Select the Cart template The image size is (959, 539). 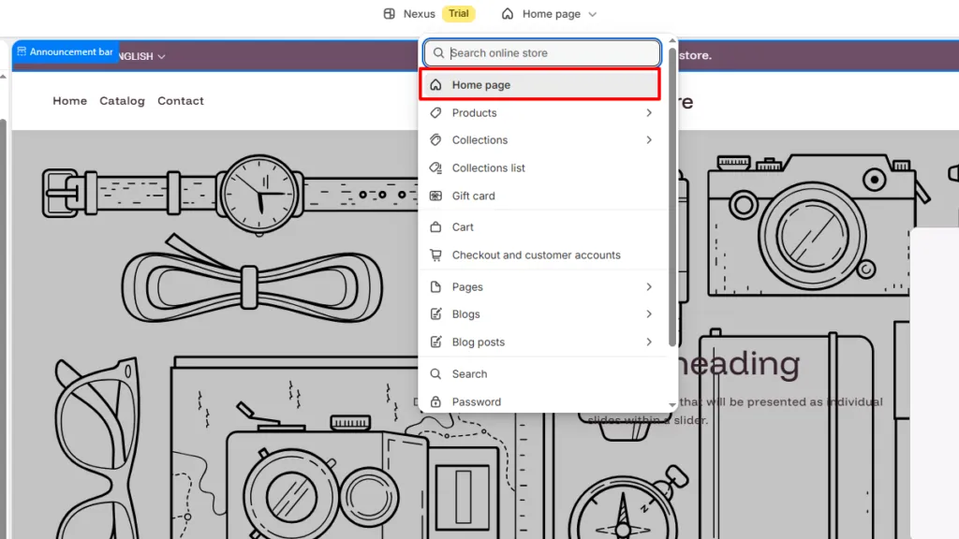click(539, 226)
